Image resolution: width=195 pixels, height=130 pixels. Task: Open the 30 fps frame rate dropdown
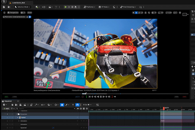pos(87,105)
